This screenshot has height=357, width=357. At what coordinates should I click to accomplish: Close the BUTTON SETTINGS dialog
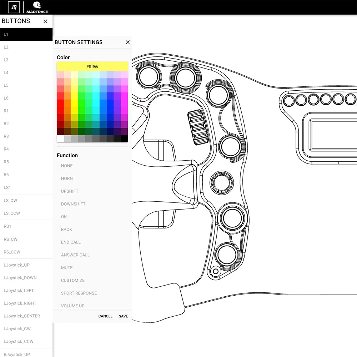point(127,42)
